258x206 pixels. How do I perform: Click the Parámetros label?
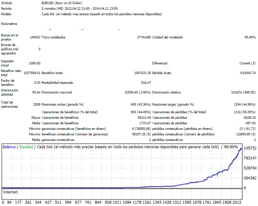(x=9, y=24)
